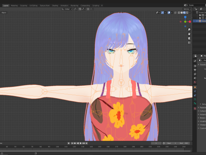Switch to the Shading workspace tab
Screen dimensions: 206x155
tap(55, 6)
